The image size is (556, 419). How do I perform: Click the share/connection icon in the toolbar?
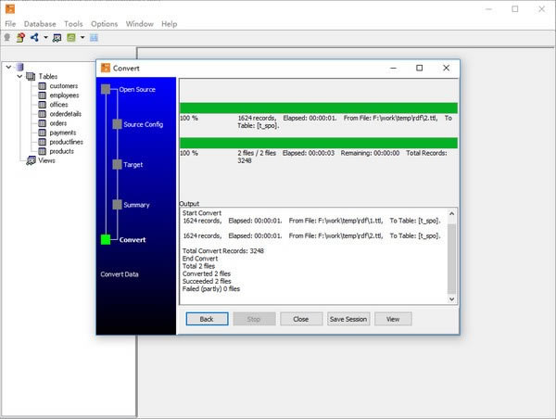tap(34, 37)
